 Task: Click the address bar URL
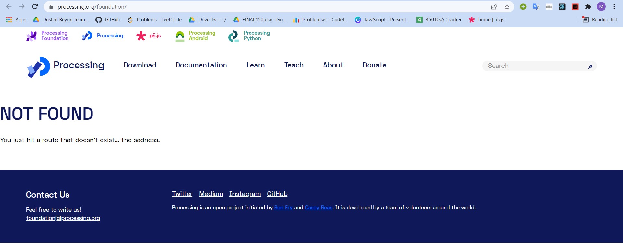(92, 7)
